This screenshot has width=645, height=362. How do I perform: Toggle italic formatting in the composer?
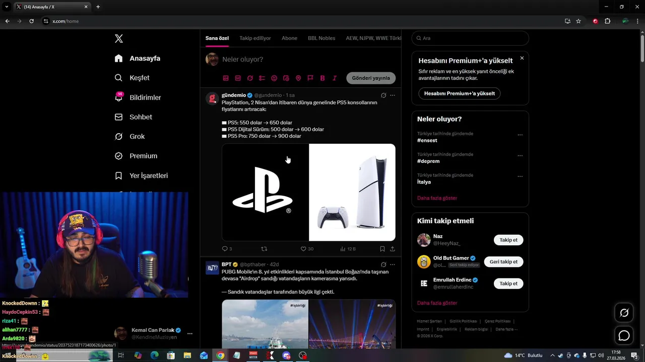click(x=335, y=78)
